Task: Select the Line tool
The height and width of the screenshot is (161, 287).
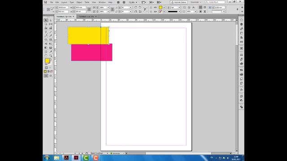Action: [x=51, y=32]
